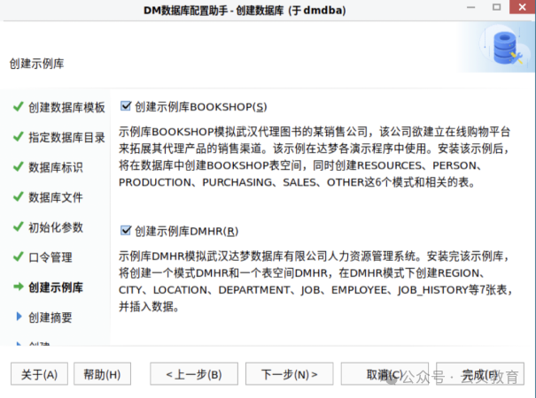Click the BOOKSHOP description paragraph
Image resolution: width=536 pixels, height=398 pixels.
pos(315,157)
